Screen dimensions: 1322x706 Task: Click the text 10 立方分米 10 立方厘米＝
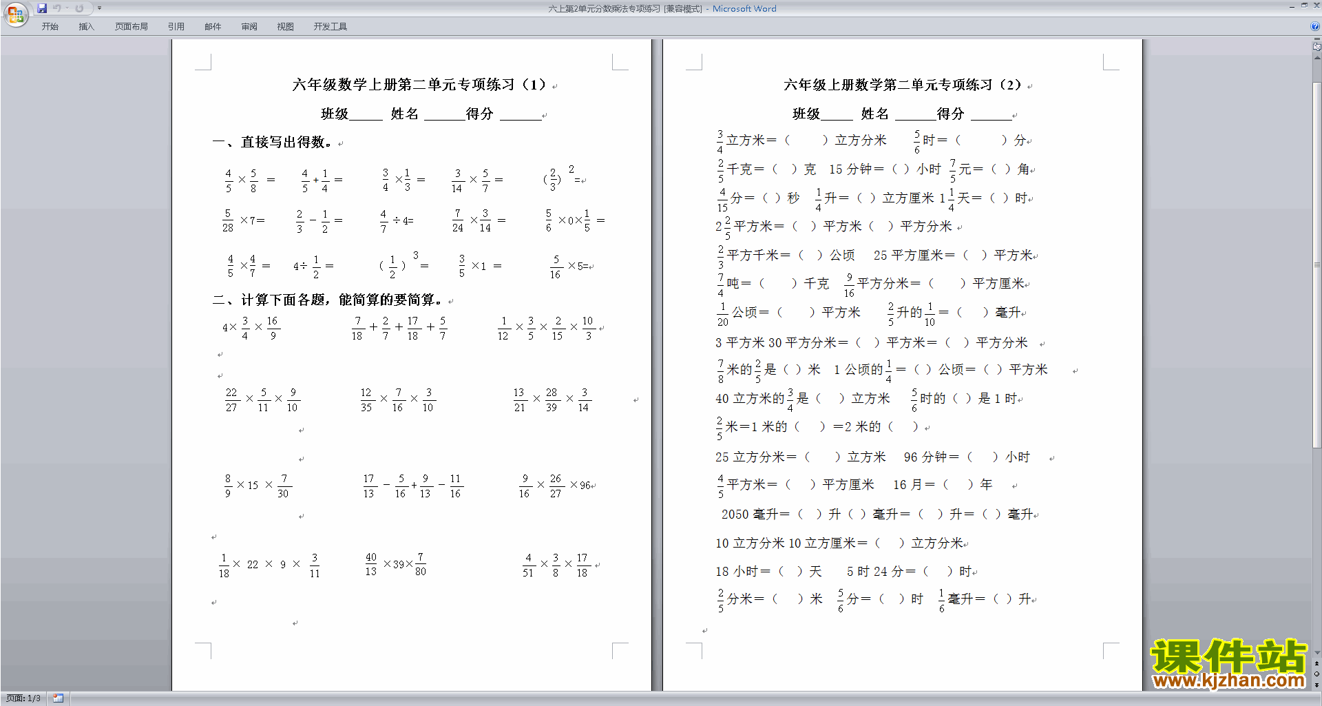[792, 543]
